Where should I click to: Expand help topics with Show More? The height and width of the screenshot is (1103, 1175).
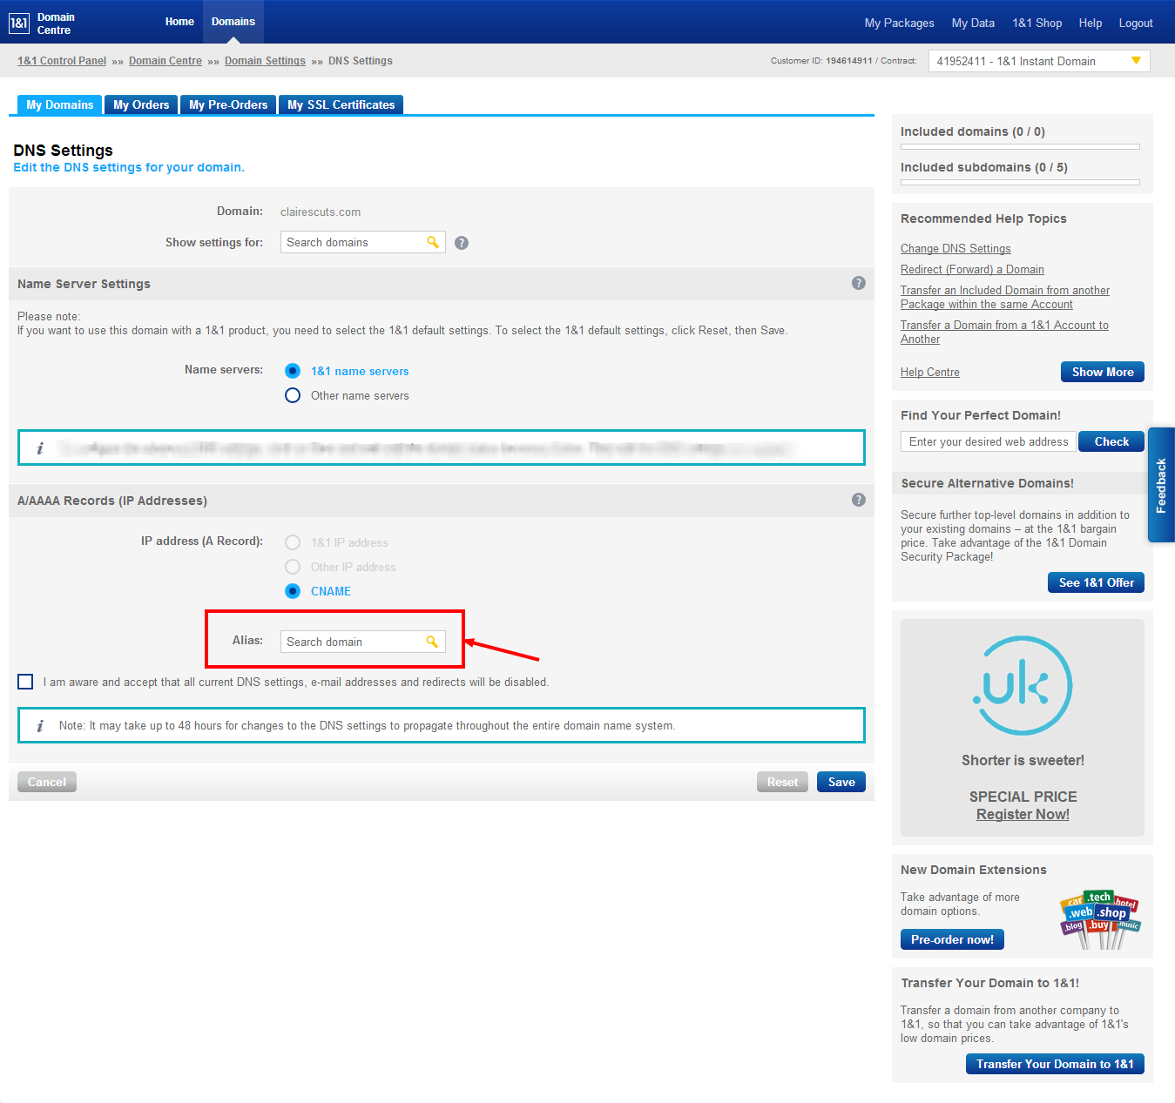[1102, 372]
